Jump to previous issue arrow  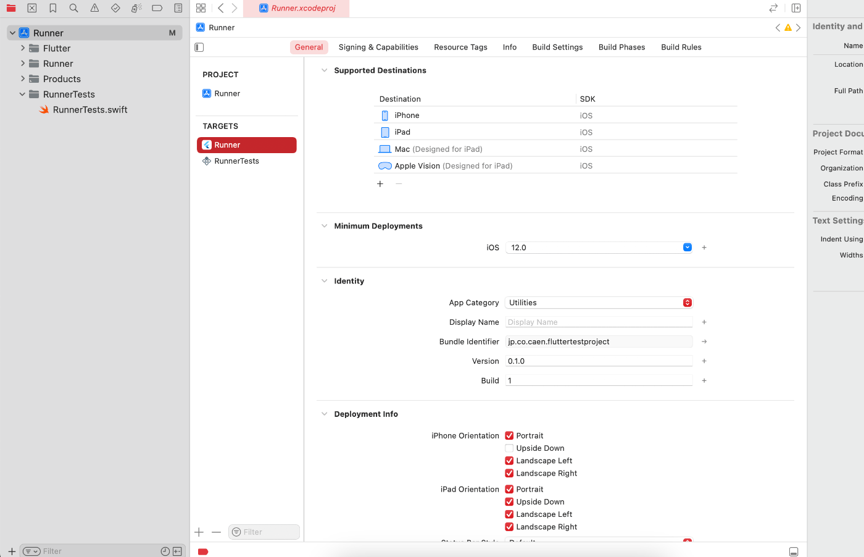tap(778, 27)
